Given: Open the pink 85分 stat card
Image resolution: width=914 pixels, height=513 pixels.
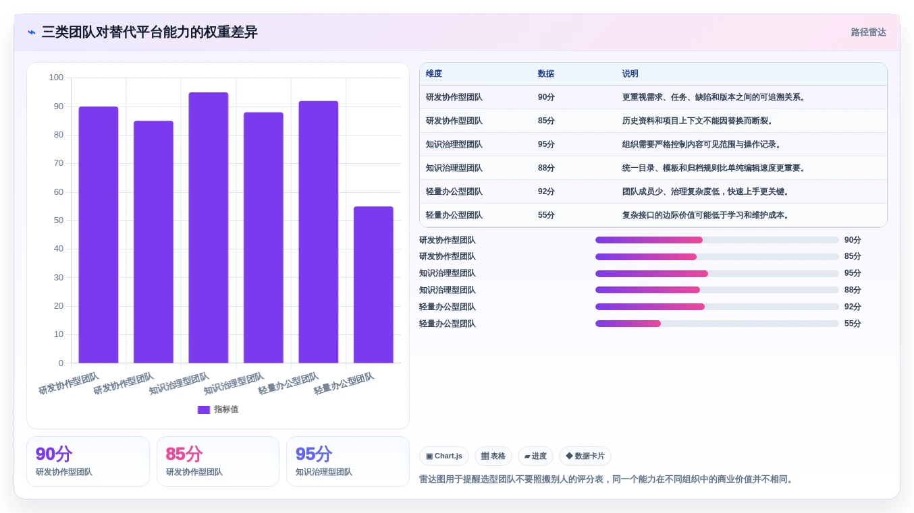Looking at the screenshot, I should 218,462.
